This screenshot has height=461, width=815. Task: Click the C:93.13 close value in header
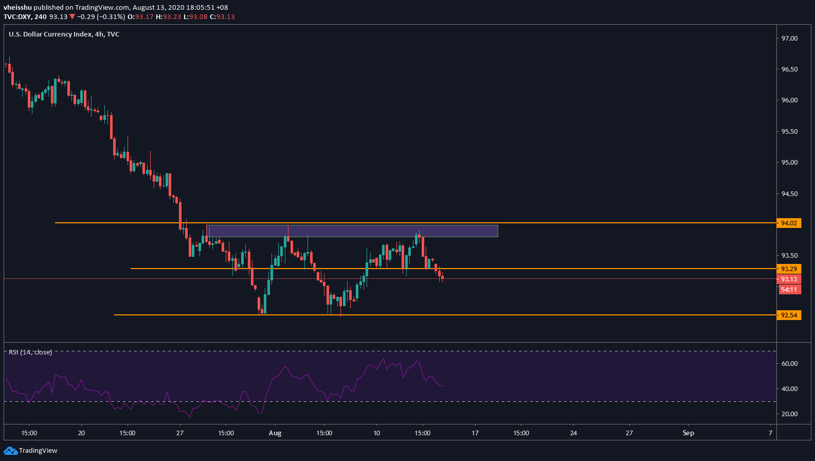pos(223,17)
